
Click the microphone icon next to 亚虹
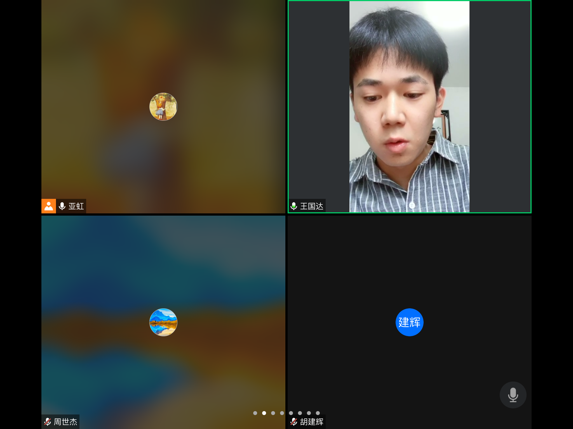coord(62,206)
